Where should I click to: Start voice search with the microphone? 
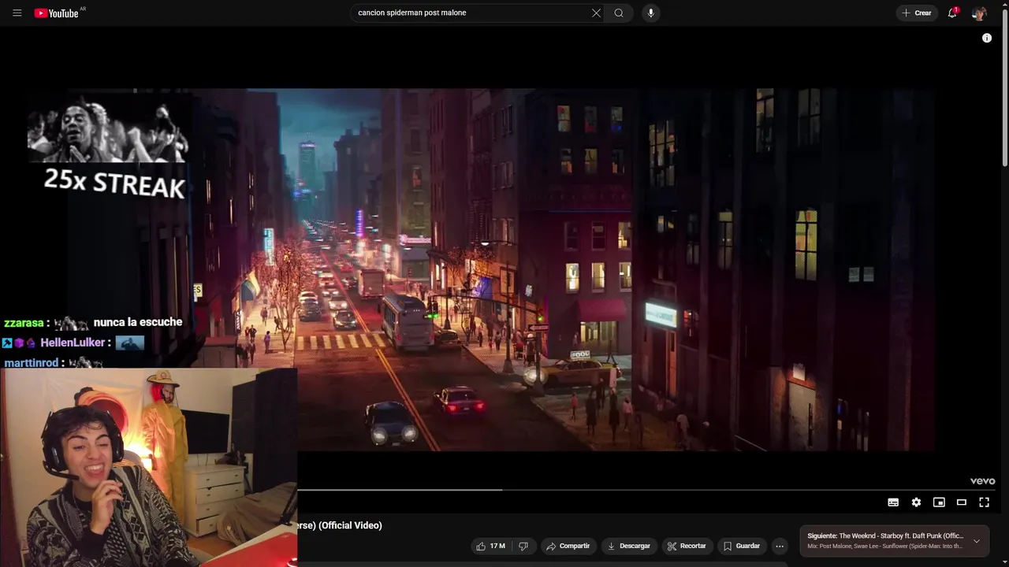coord(650,13)
